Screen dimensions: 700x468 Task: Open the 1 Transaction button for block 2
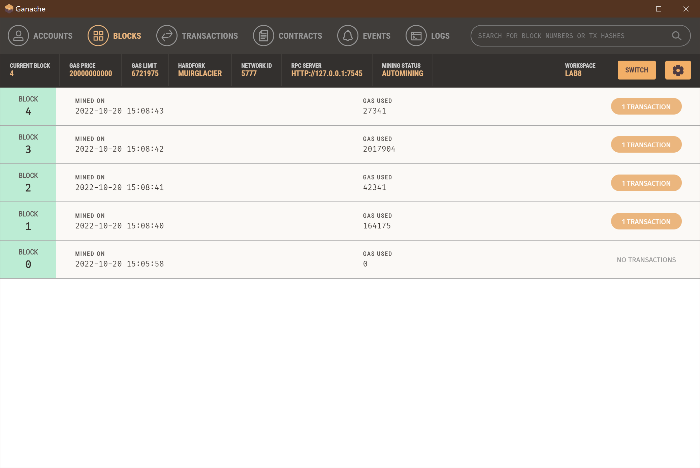pyautogui.click(x=646, y=183)
